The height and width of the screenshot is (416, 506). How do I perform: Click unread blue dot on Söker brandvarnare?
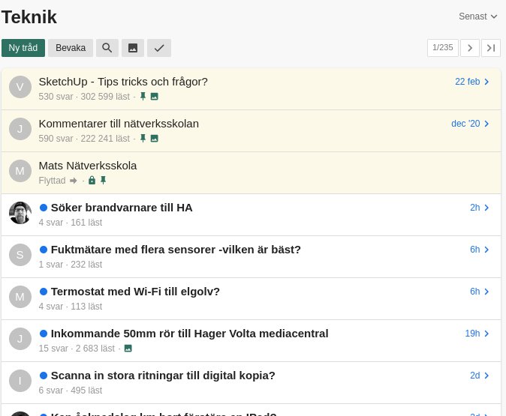[x=44, y=208]
